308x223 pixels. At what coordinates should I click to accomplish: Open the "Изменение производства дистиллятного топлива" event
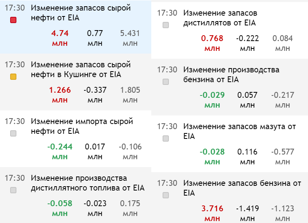[x=88, y=183]
